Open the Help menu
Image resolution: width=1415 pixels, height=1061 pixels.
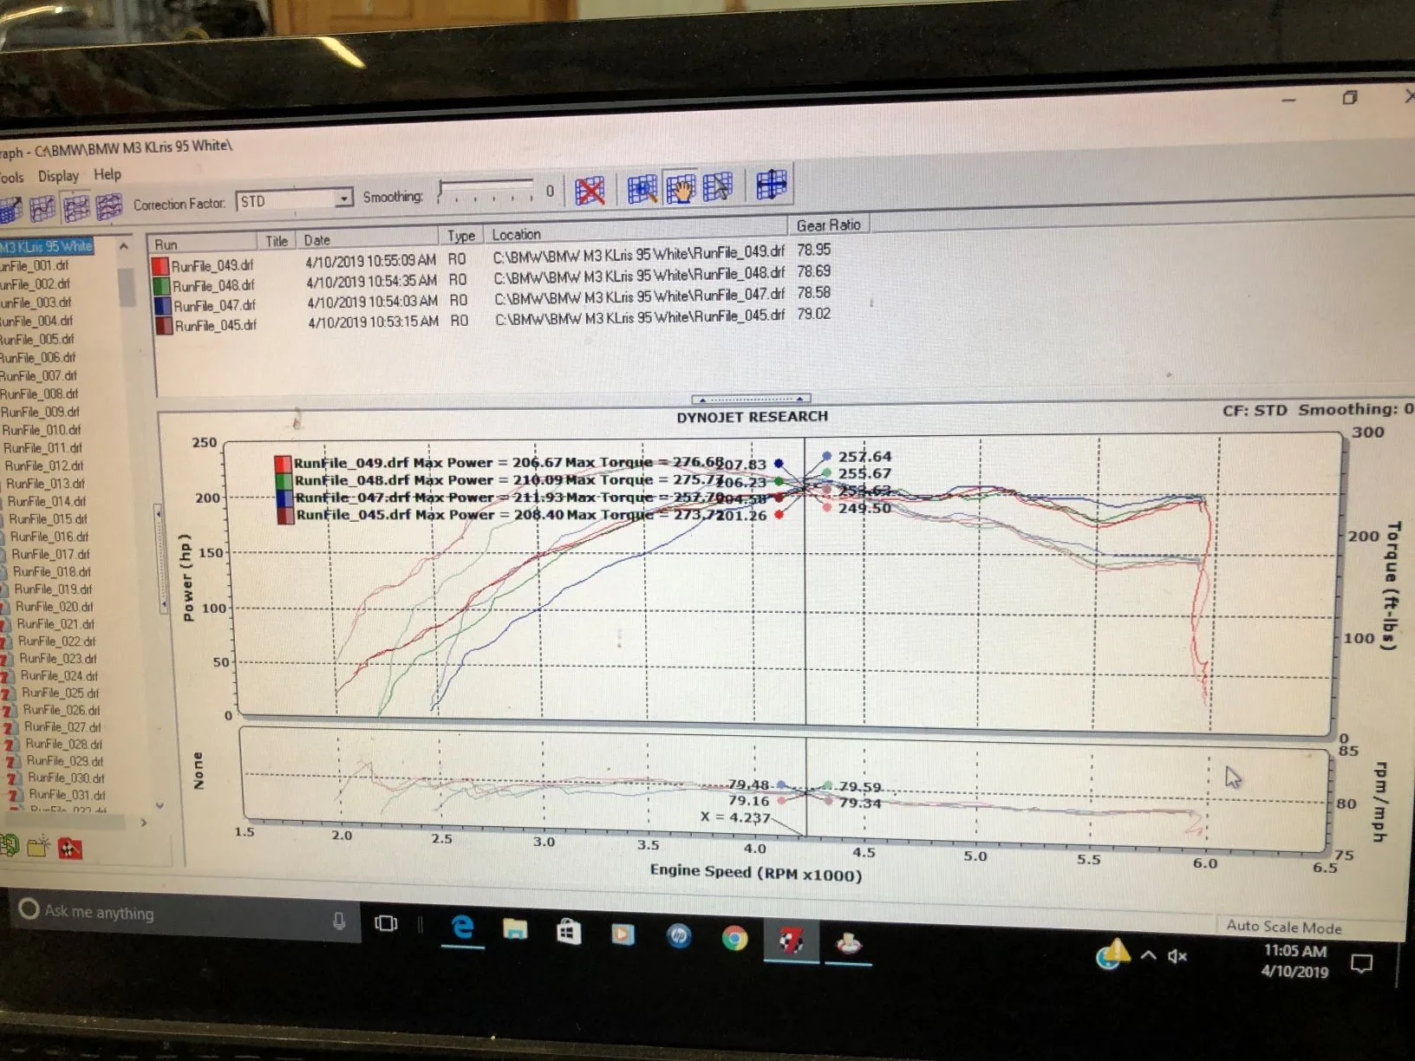[x=108, y=174]
